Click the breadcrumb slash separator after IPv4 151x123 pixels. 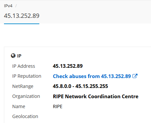[16, 6]
